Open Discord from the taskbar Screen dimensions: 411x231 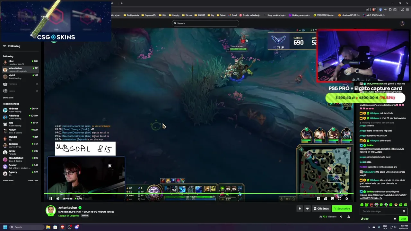(x=77, y=227)
